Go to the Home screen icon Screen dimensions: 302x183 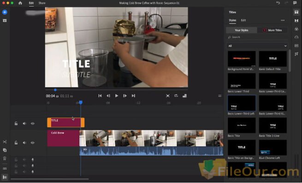click(20, 3)
